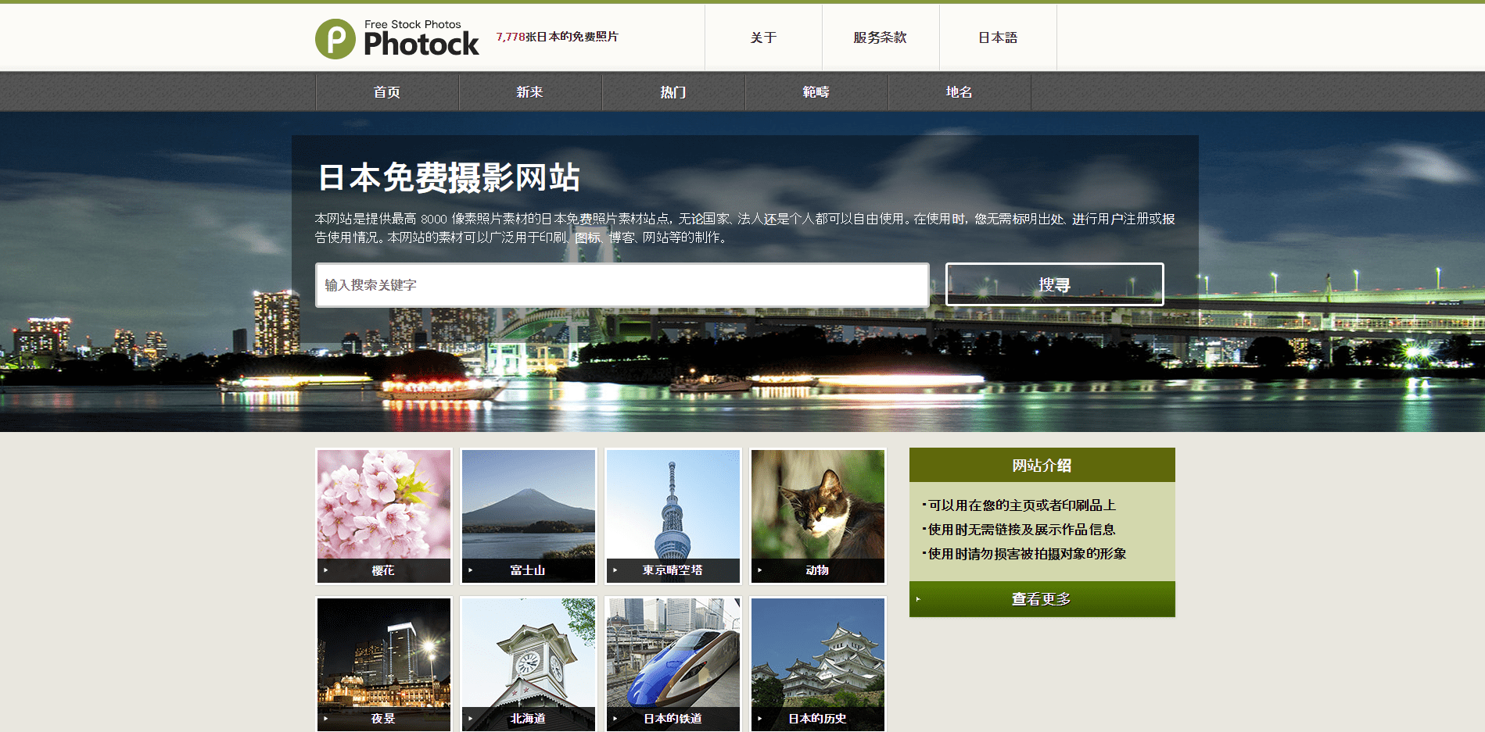Click the 使用时请勿损害被拍摄对象的形象 line

1024,554
